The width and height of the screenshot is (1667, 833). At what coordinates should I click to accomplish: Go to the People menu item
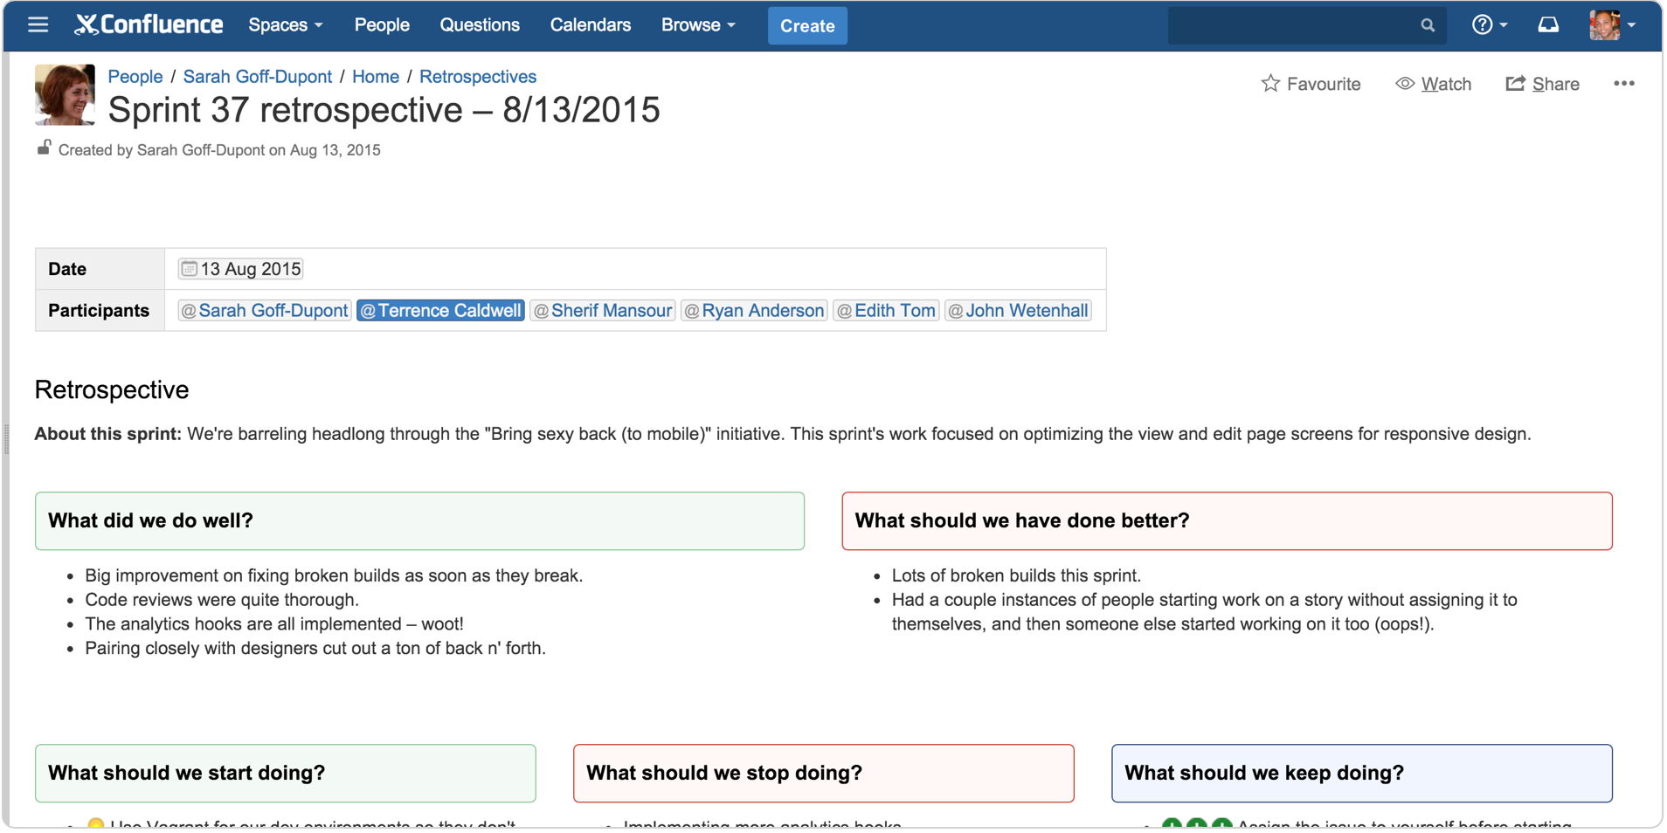pos(382,25)
